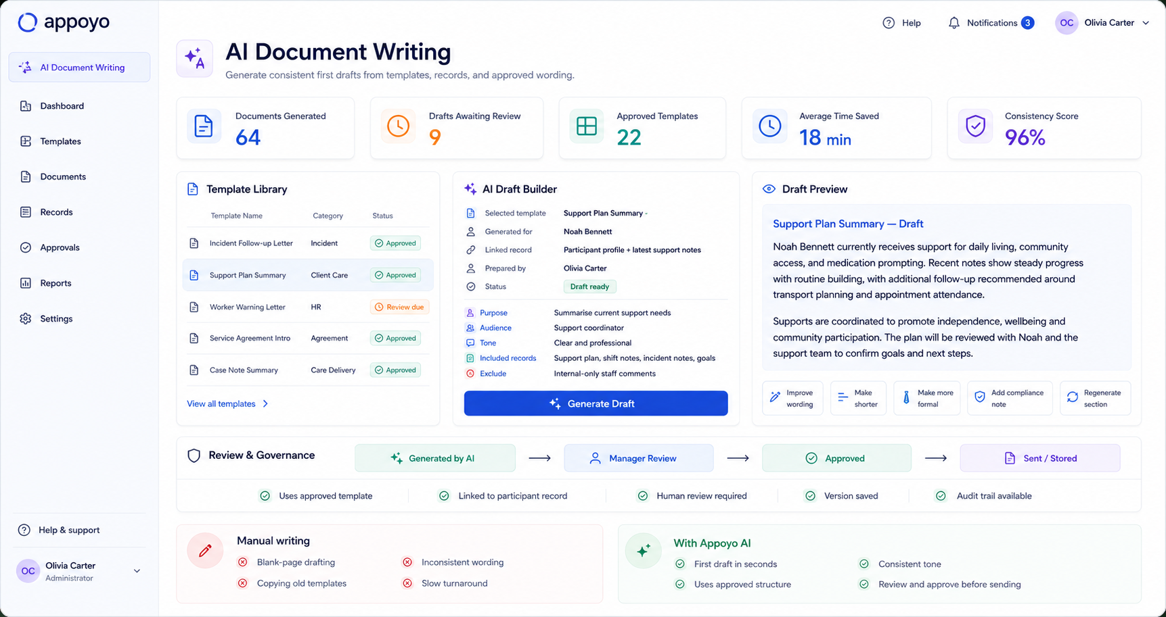Navigate to Records in sidebar
1166x617 pixels.
[56, 212]
